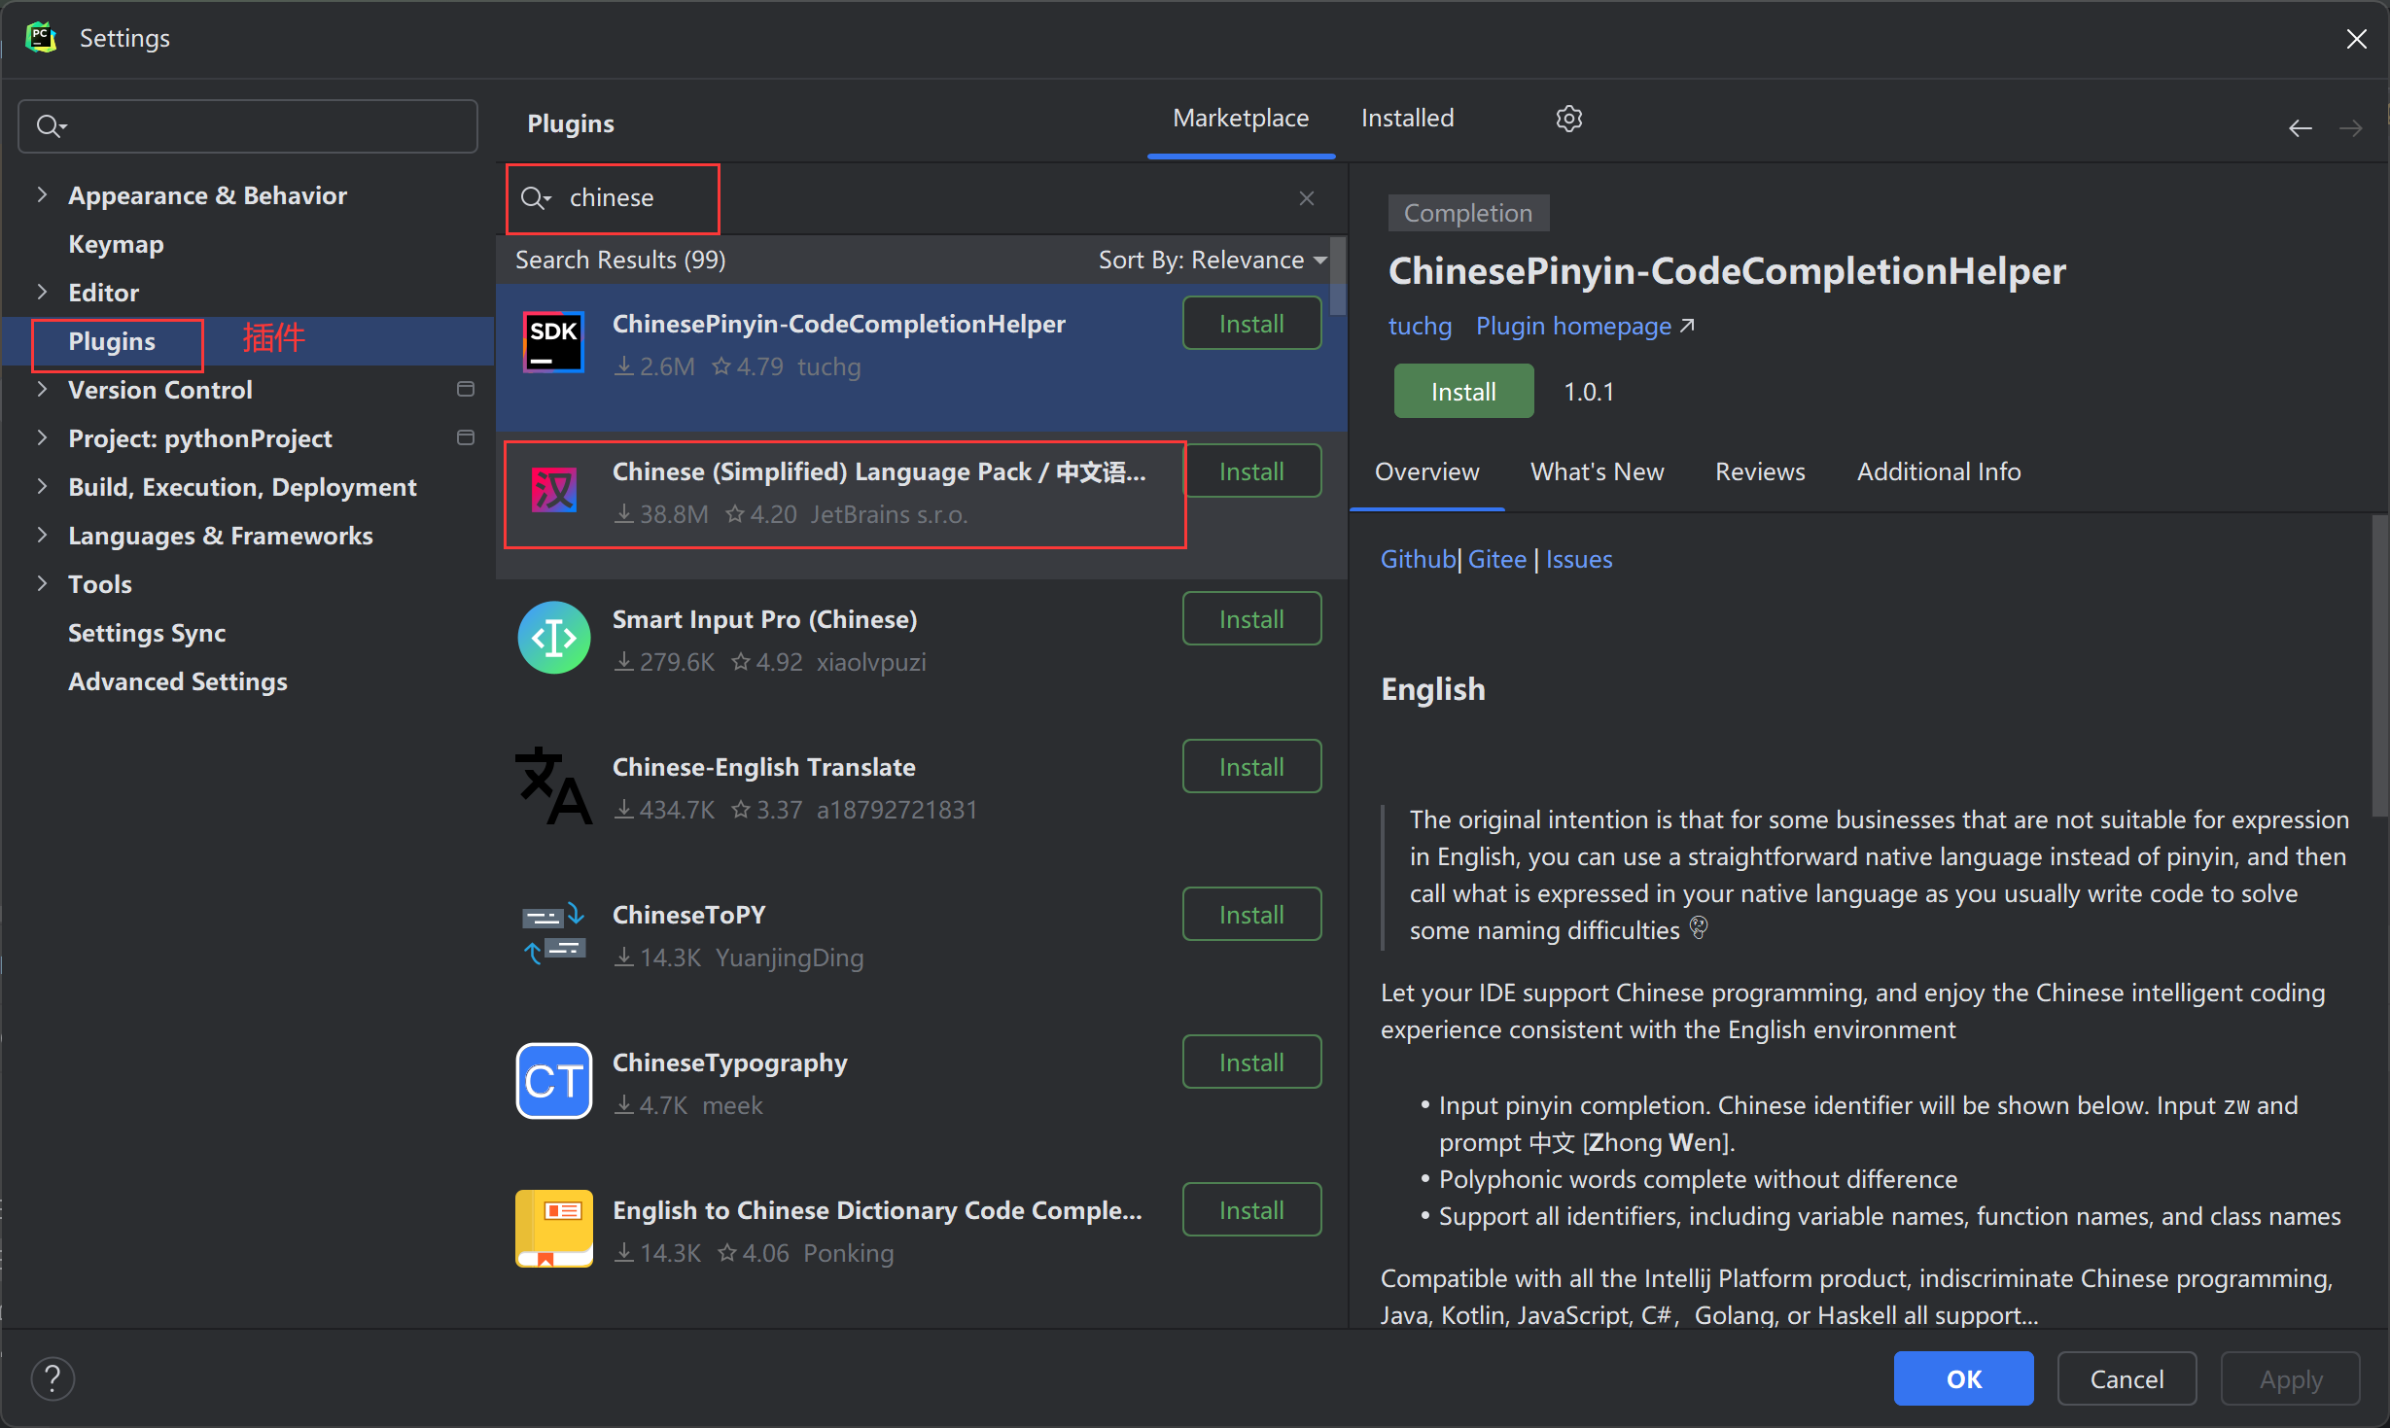
Task: Open the Sort By Relevance dropdown
Action: point(1212,260)
